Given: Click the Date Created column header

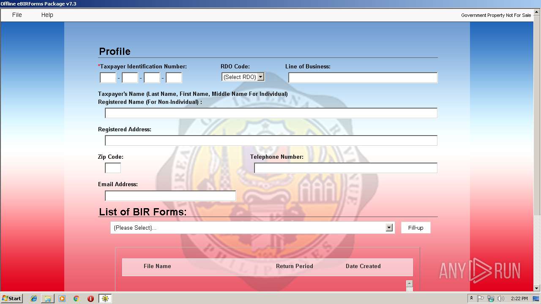Looking at the screenshot, I should pos(363,266).
